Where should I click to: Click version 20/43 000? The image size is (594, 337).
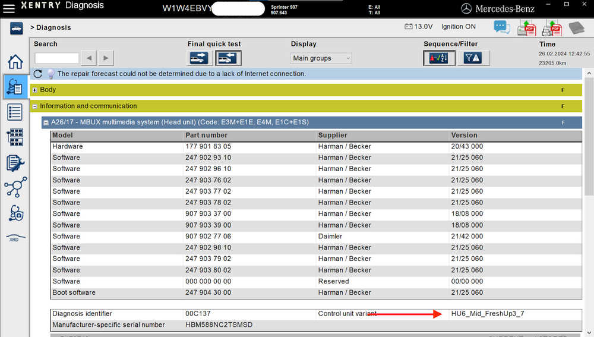click(467, 146)
